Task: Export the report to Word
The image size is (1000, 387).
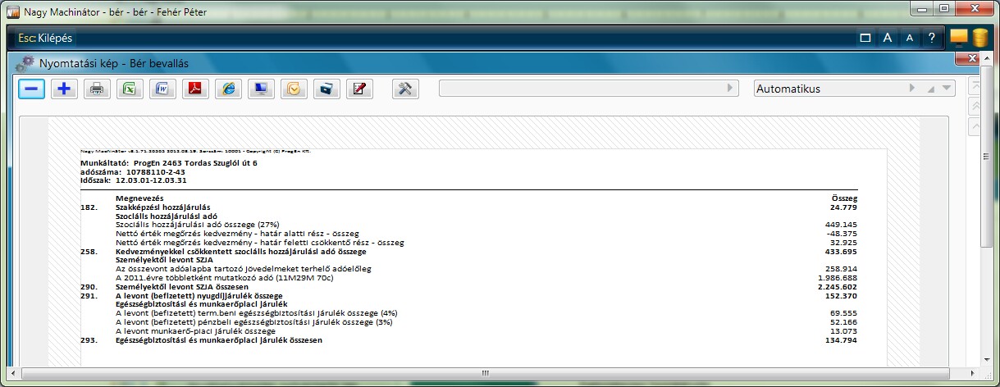Action: tap(162, 89)
